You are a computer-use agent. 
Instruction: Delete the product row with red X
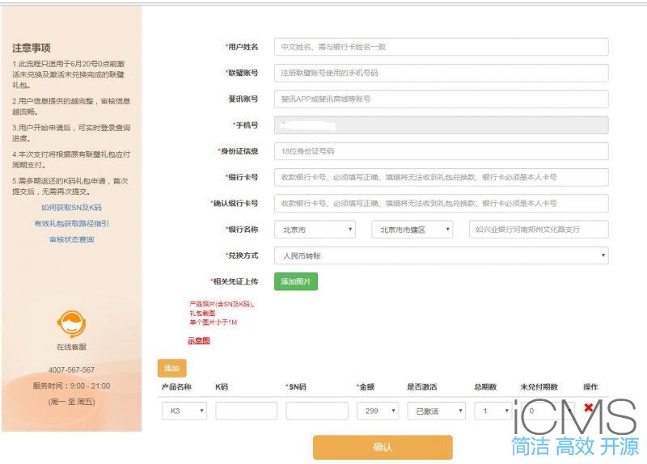[x=588, y=408]
